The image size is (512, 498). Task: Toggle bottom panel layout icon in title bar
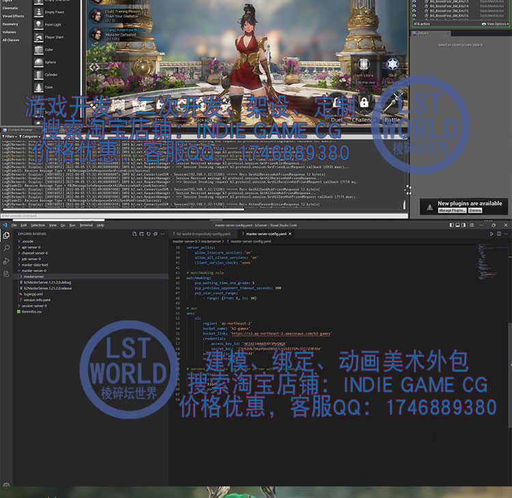(457, 225)
